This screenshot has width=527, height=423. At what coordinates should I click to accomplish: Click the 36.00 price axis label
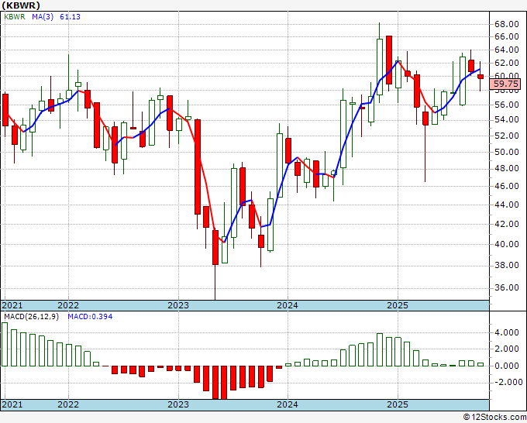[x=506, y=287]
